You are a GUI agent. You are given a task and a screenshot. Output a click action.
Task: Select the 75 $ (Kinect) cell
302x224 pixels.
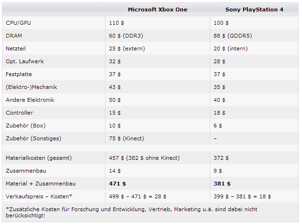click(127, 138)
